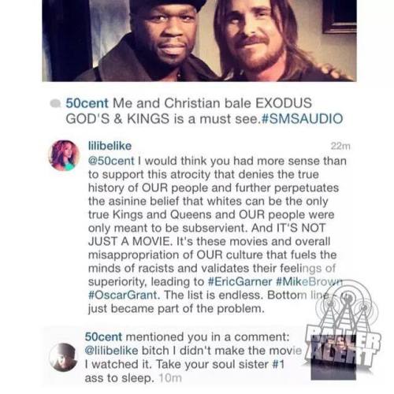Open the 50cent username in the caption

pos(87,103)
